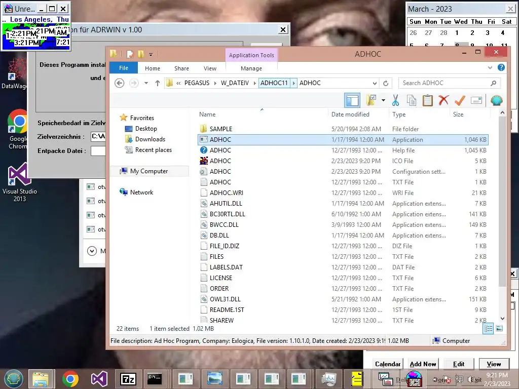Image resolution: width=519 pixels, height=389 pixels.
Task: Open the folder options dropdown arrow
Action: coord(383,100)
